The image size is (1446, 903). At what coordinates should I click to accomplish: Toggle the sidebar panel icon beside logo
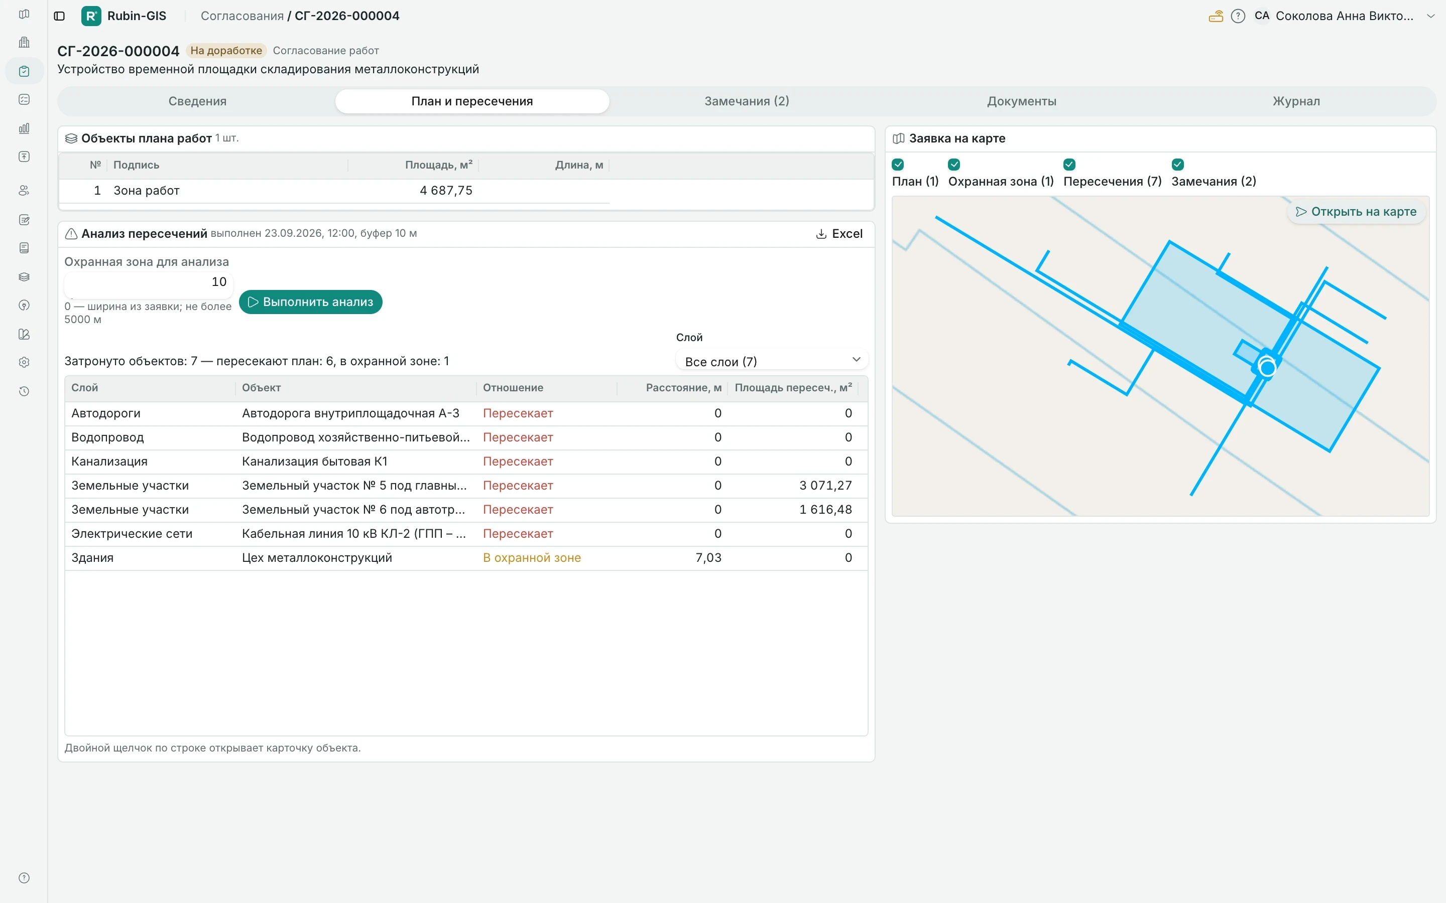pos(59,16)
